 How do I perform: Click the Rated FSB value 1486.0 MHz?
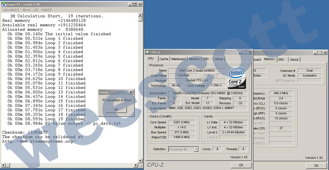pos(181,137)
